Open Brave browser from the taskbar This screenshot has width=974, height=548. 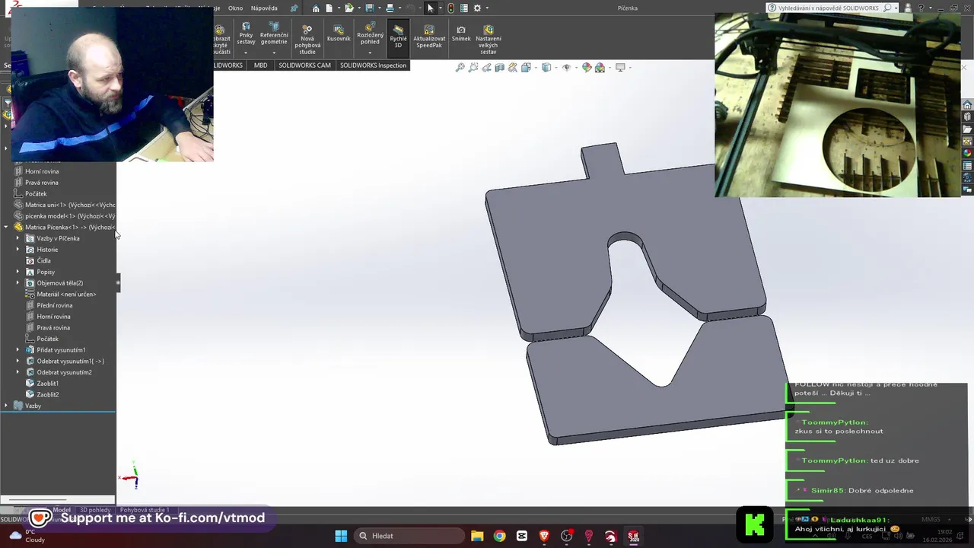pos(544,536)
